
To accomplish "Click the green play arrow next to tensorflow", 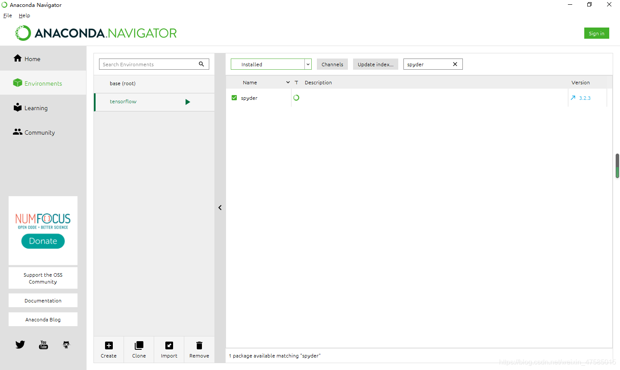I will [x=188, y=102].
